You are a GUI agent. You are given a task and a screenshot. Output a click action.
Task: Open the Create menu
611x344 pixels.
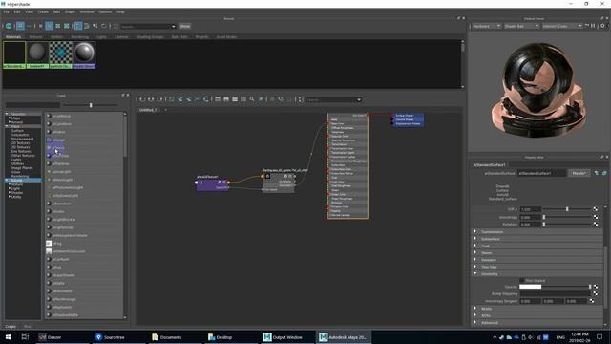point(43,12)
